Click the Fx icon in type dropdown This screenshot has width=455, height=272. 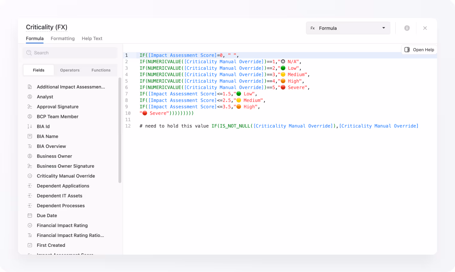[313, 28]
